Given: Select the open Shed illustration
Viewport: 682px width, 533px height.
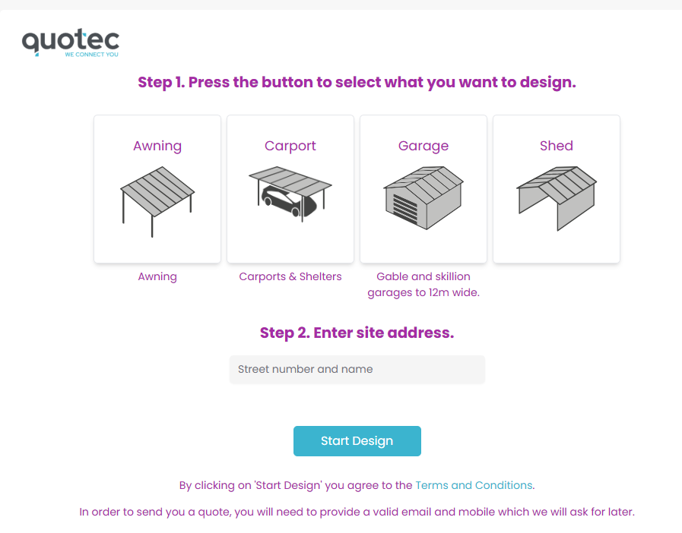Looking at the screenshot, I should click(x=557, y=198).
